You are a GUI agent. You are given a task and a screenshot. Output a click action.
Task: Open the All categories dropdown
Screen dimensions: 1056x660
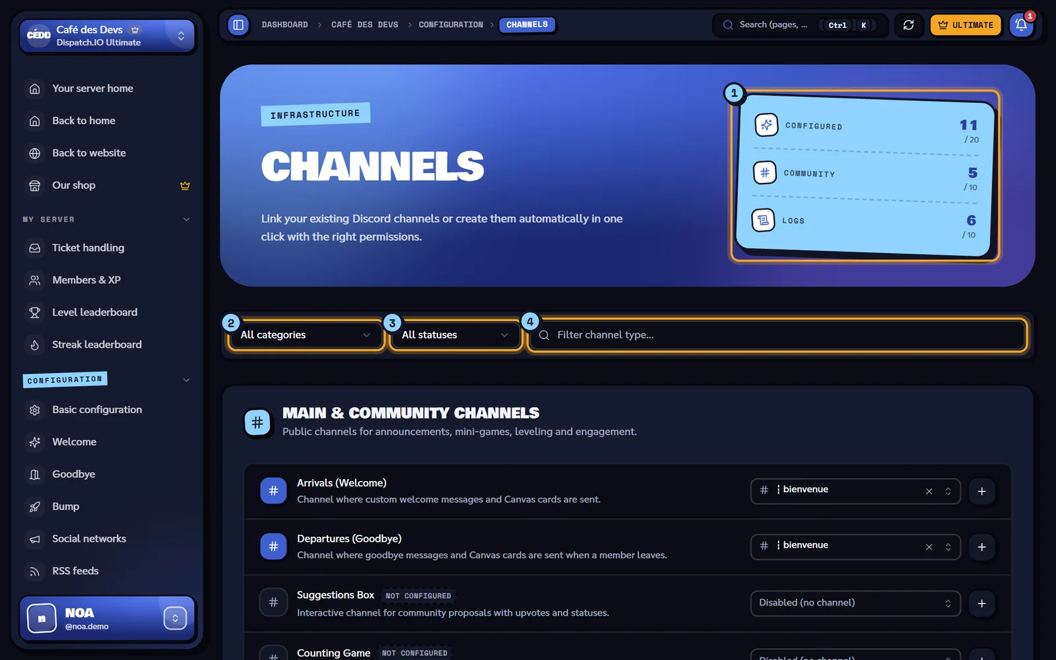pos(306,335)
